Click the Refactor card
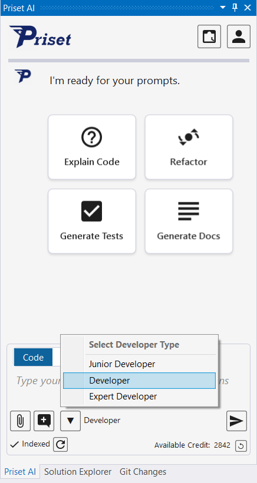 coord(189,147)
